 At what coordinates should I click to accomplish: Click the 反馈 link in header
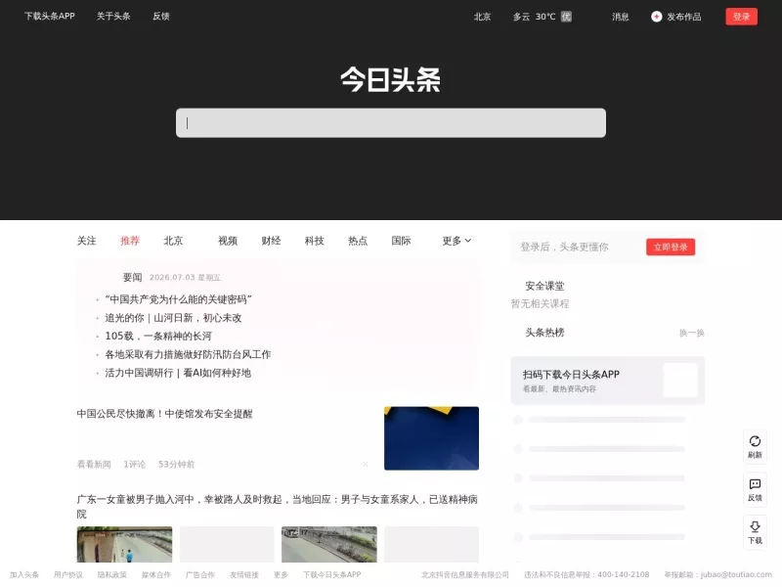coord(160,16)
